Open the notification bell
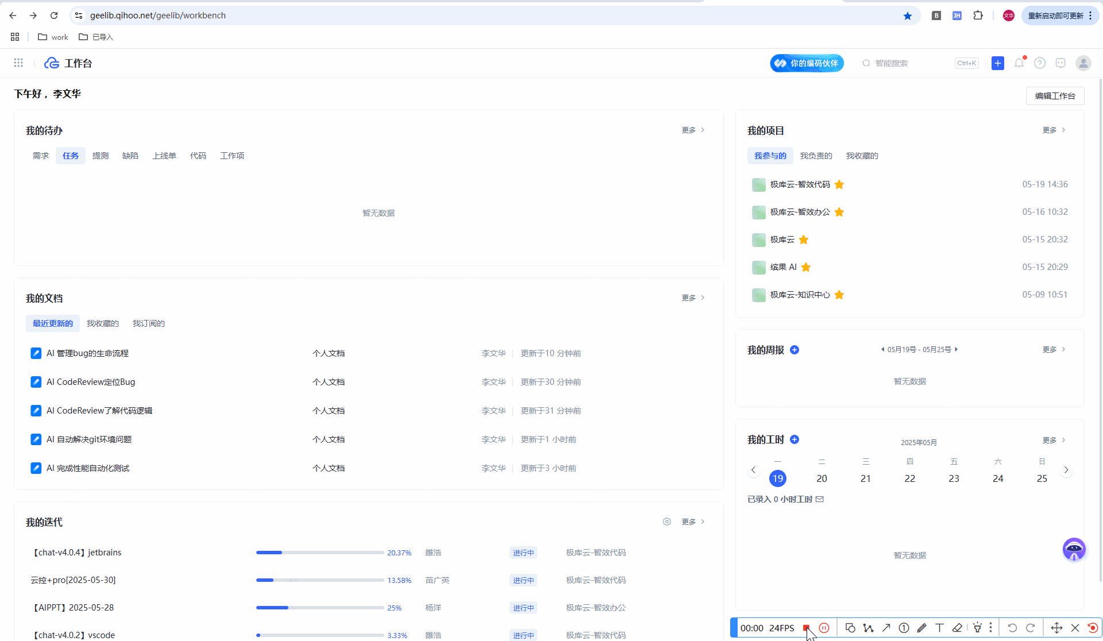1103x641 pixels. pyautogui.click(x=1019, y=63)
